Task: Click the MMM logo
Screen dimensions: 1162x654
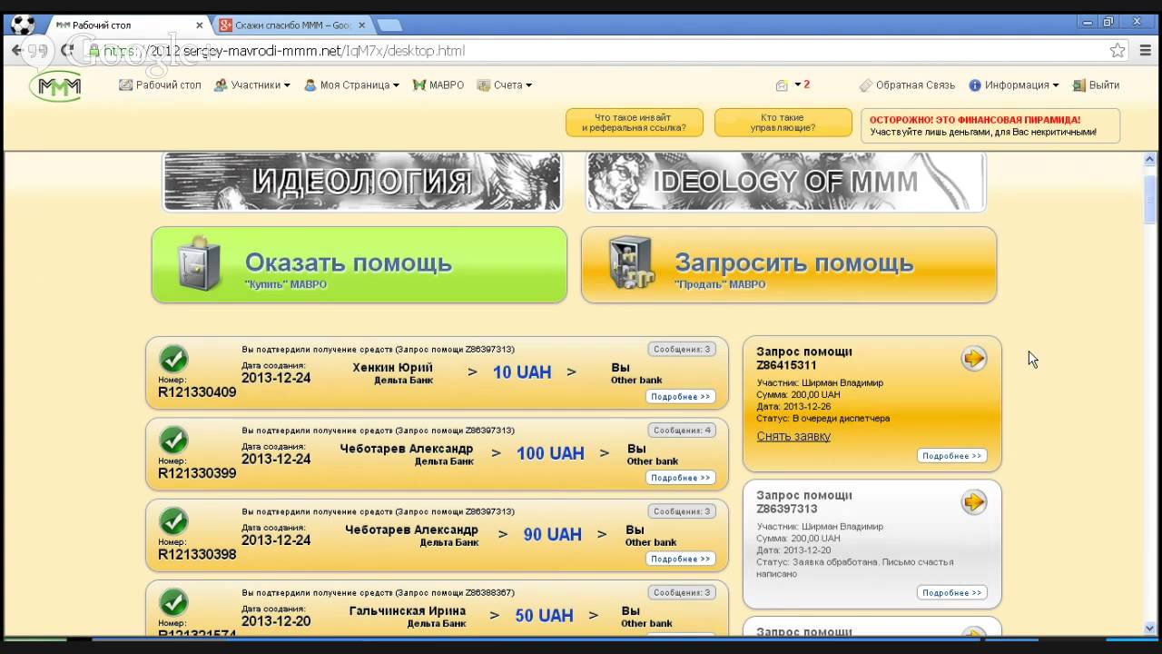Action: tap(55, 86)
